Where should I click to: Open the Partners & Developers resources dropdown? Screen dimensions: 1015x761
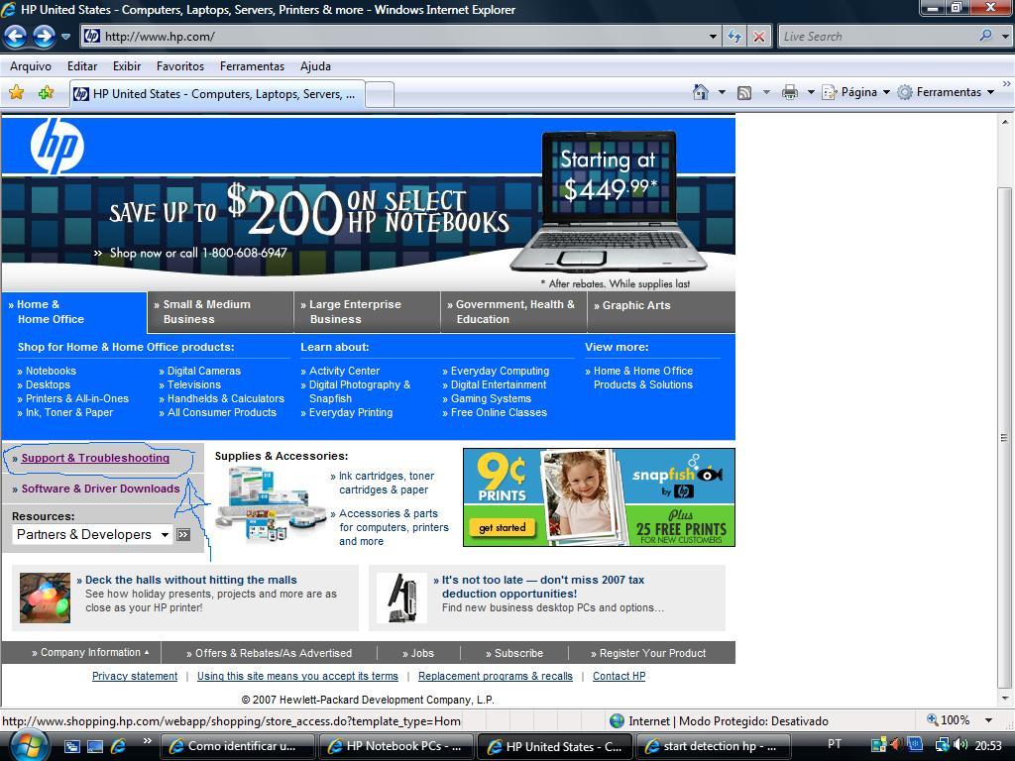pyautogui.click(x=92, y=534)
